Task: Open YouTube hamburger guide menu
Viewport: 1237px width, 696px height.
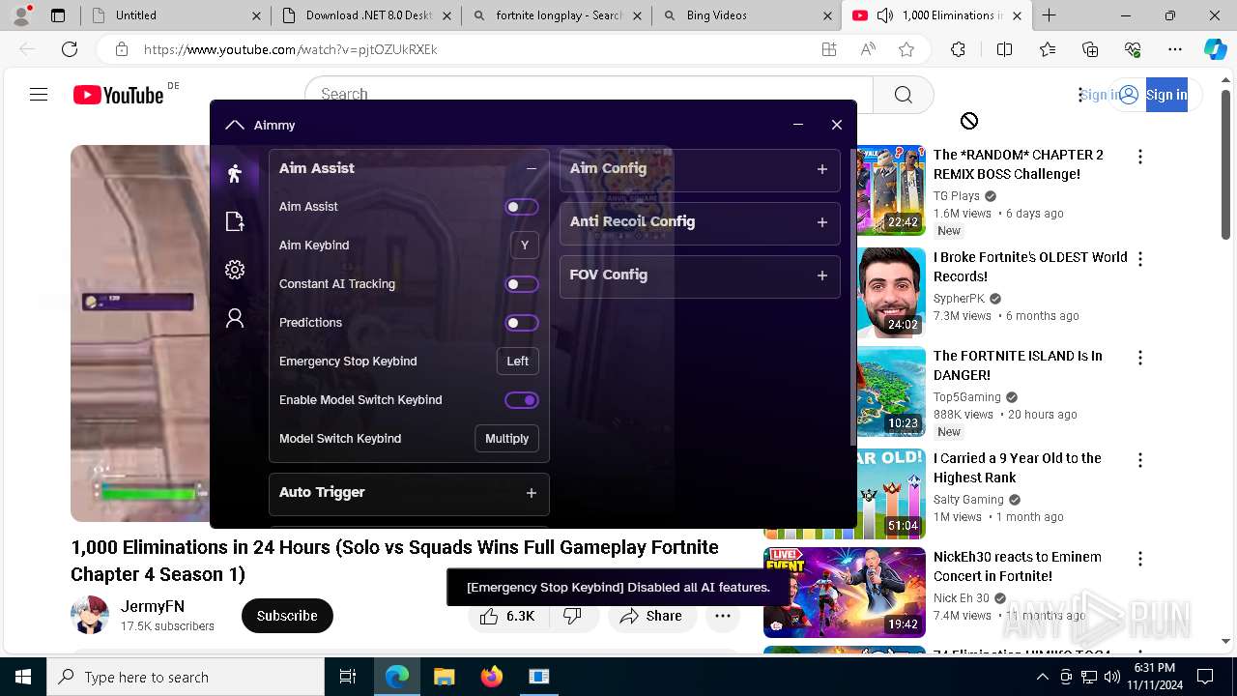Action: (x=39, y=95)
